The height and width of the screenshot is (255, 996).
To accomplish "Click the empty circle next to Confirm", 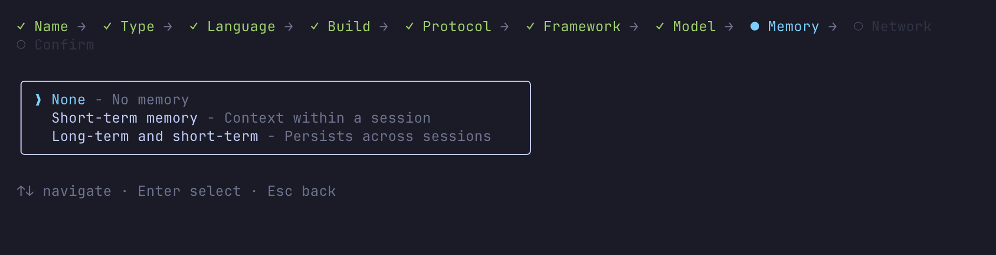I will [x=21, y=45].
